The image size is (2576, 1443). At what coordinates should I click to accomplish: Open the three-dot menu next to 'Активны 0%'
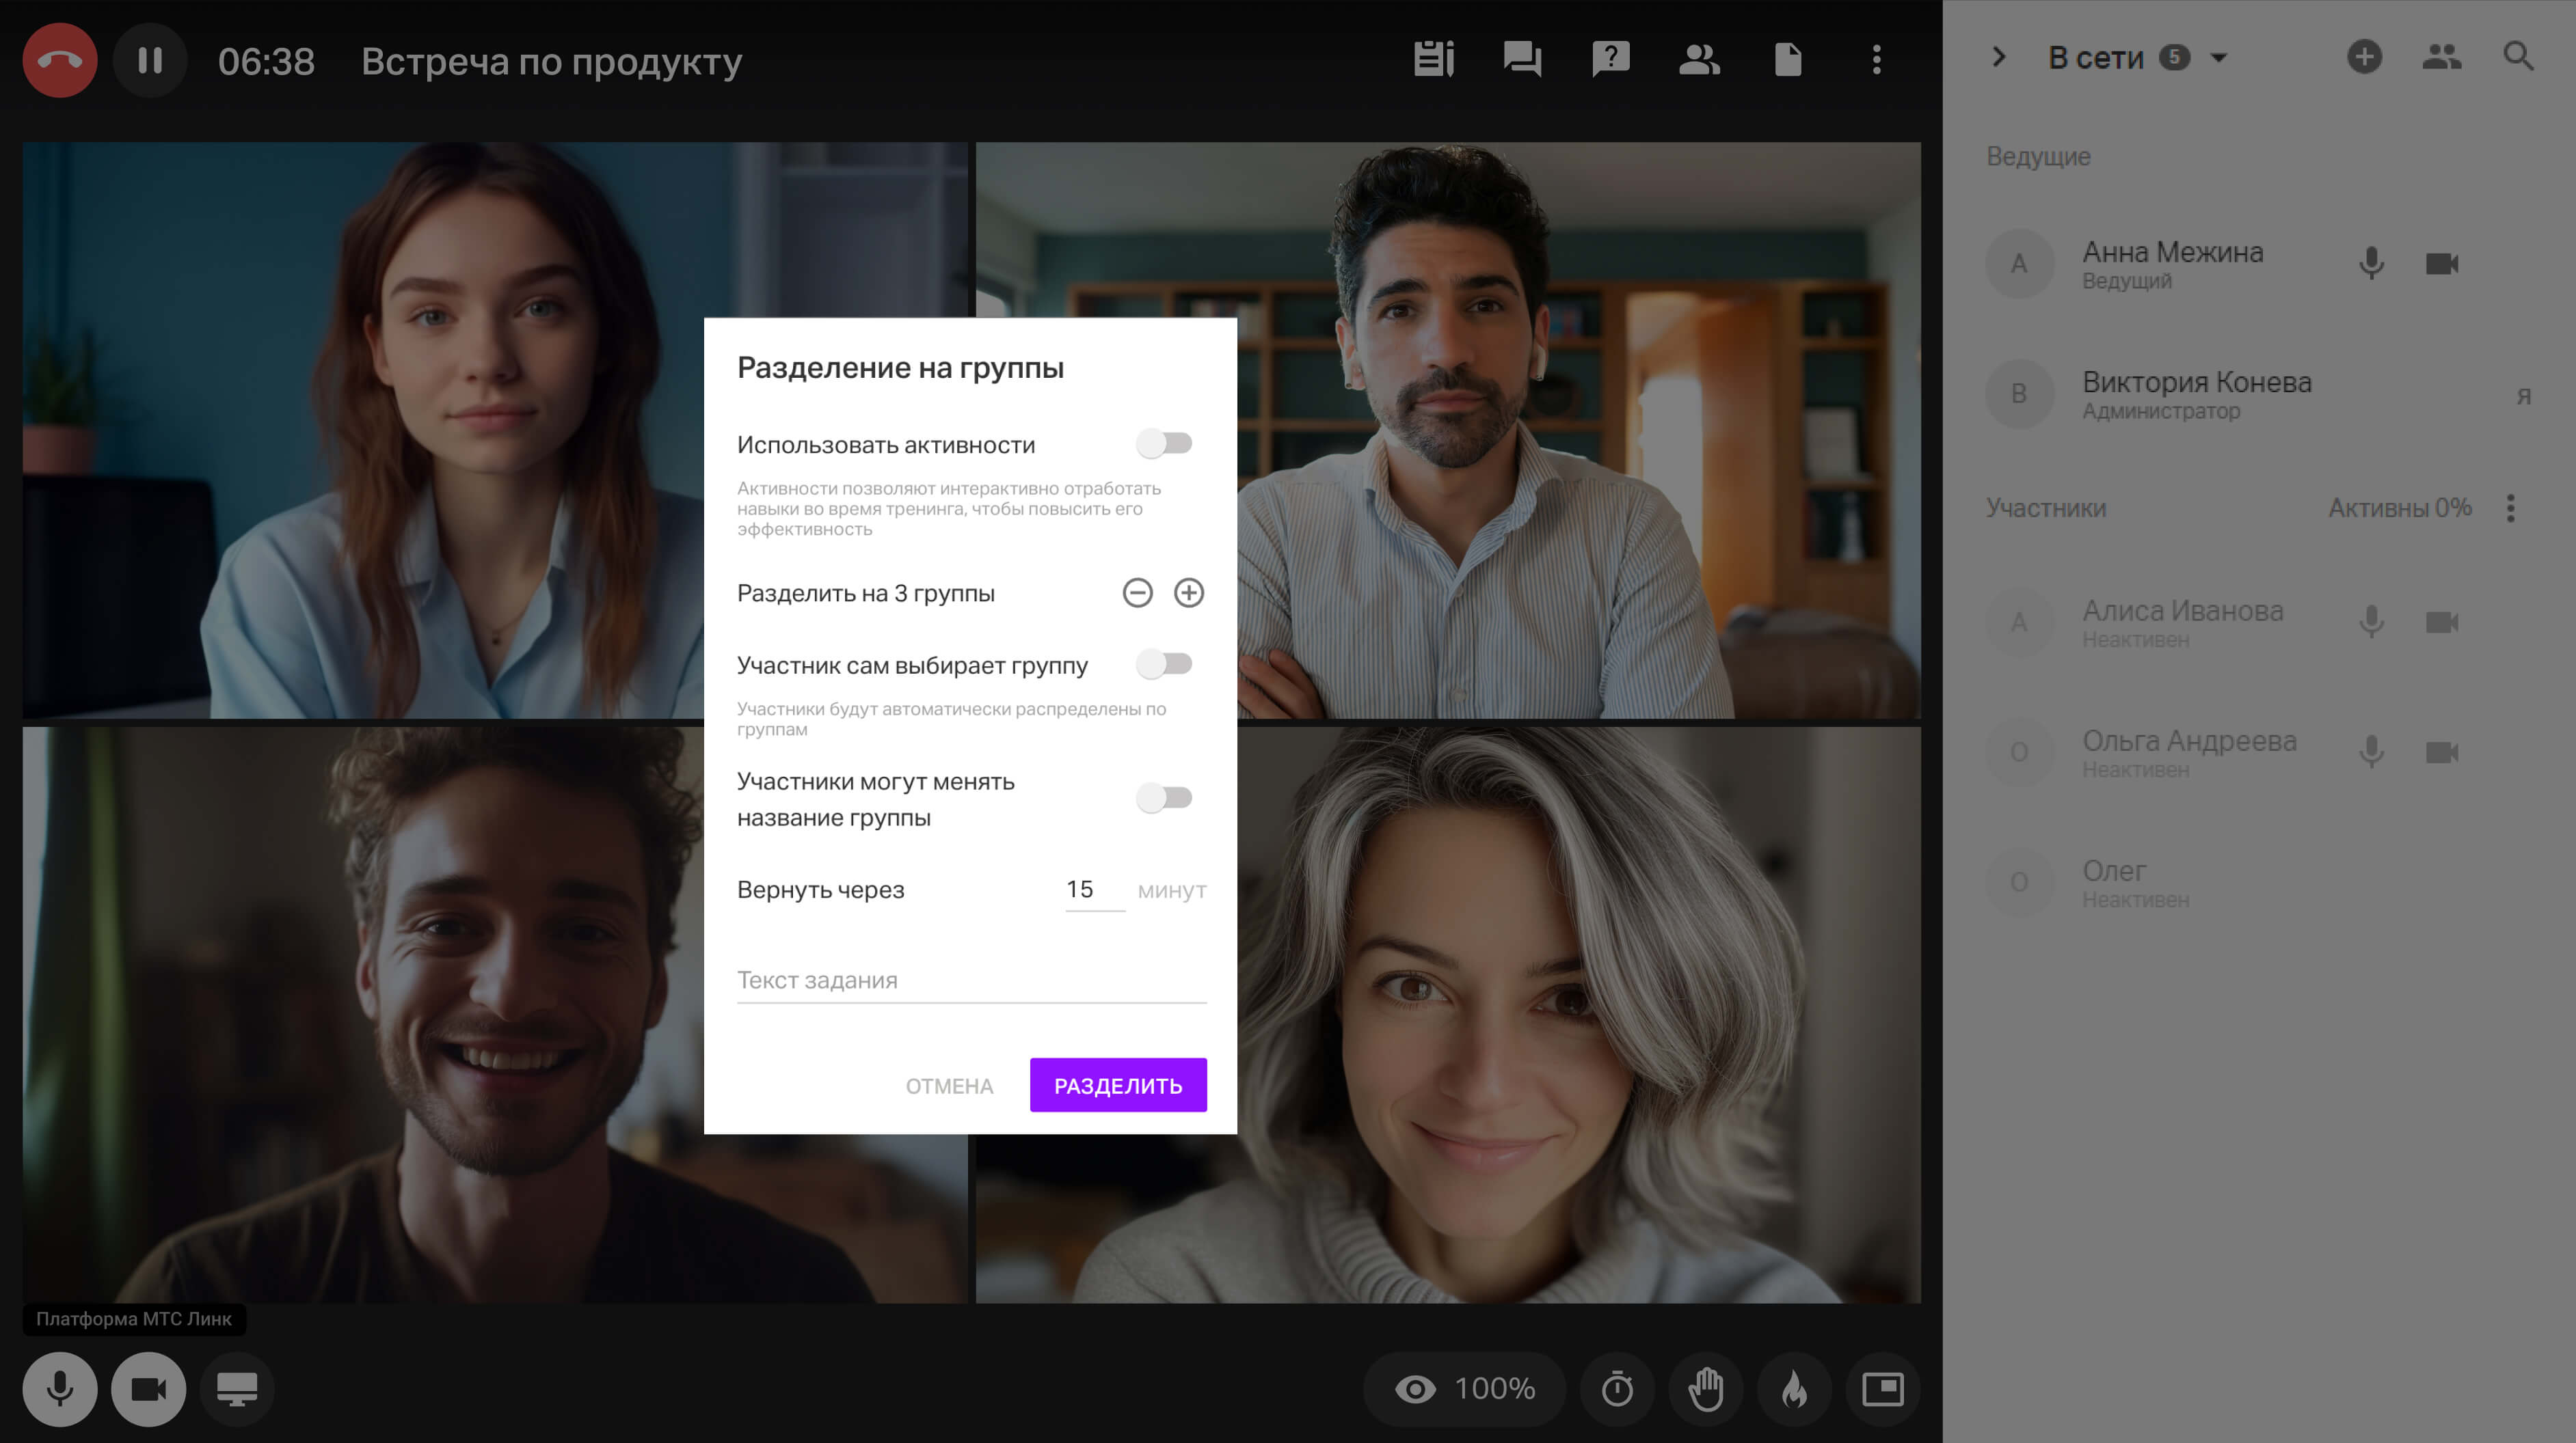pos(2511,508)
